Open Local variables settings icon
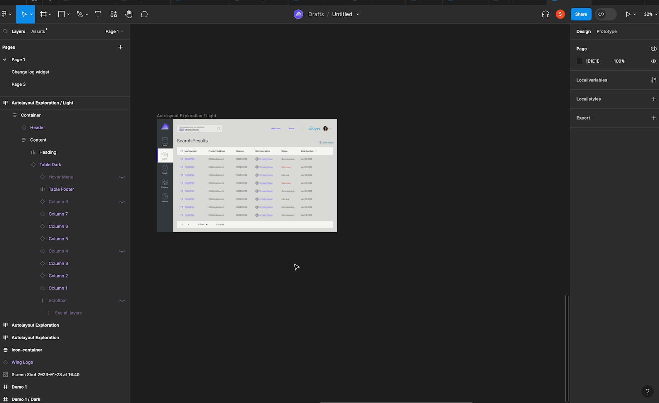 click(x=654, y=80)
